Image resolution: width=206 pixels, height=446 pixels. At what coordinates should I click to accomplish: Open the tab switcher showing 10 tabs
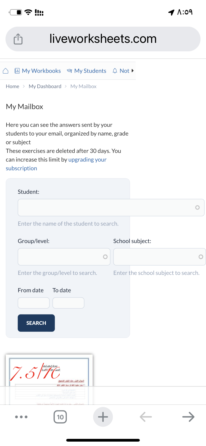(x=60, y=417)
